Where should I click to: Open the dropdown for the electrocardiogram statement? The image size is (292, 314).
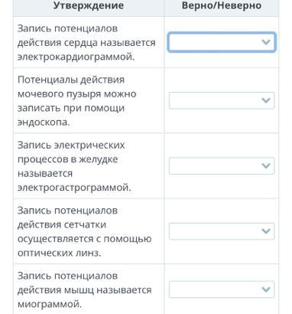[222, 42]
